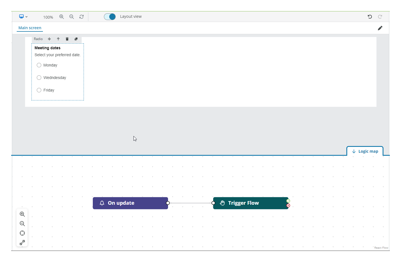
Task: Select the Monday radio option
Action: [39, 65]
